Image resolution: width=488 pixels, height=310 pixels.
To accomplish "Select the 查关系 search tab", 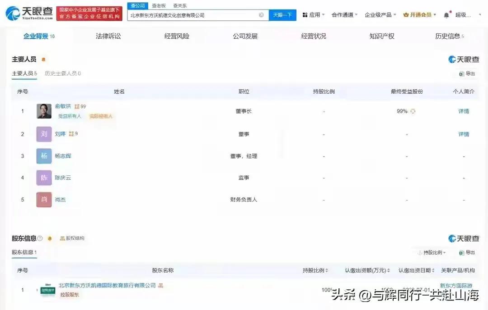I will click(x=180, y=5).
